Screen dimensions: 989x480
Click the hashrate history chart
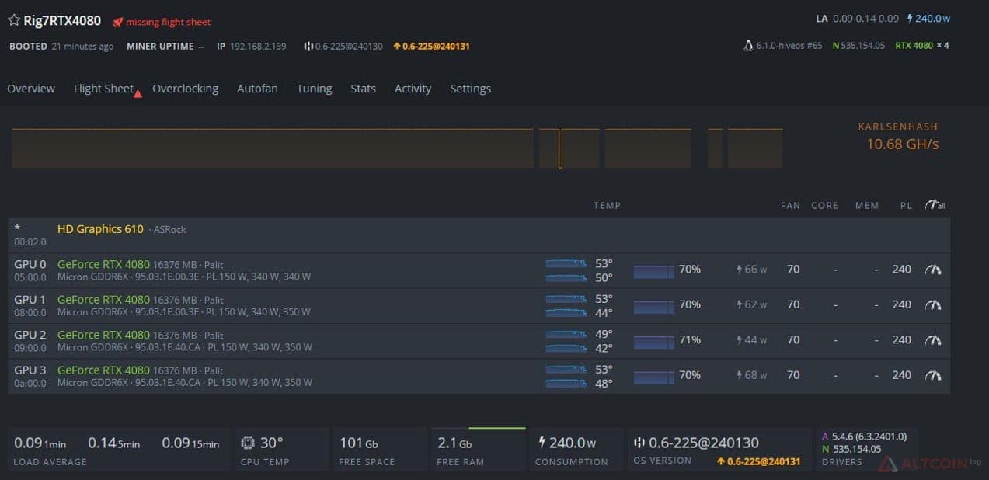point(396,148)
